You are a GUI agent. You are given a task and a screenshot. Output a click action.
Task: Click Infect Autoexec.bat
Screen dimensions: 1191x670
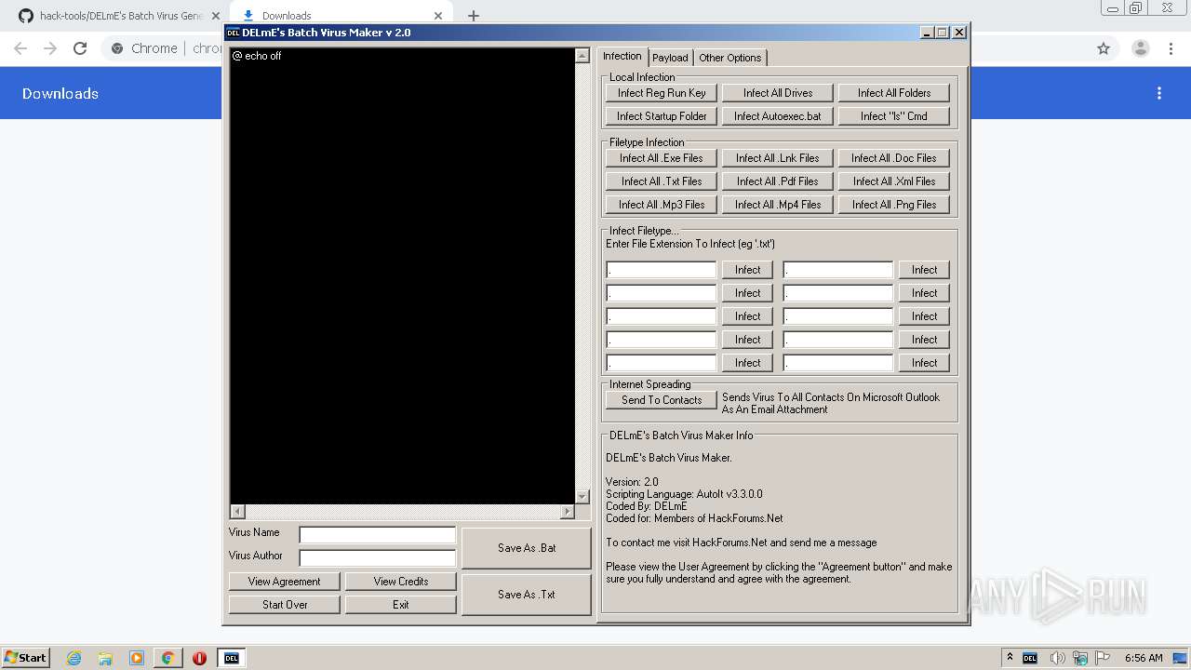pyautogui.click(x=778, y=116)
